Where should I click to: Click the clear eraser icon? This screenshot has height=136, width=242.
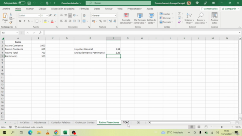[179, 22]
